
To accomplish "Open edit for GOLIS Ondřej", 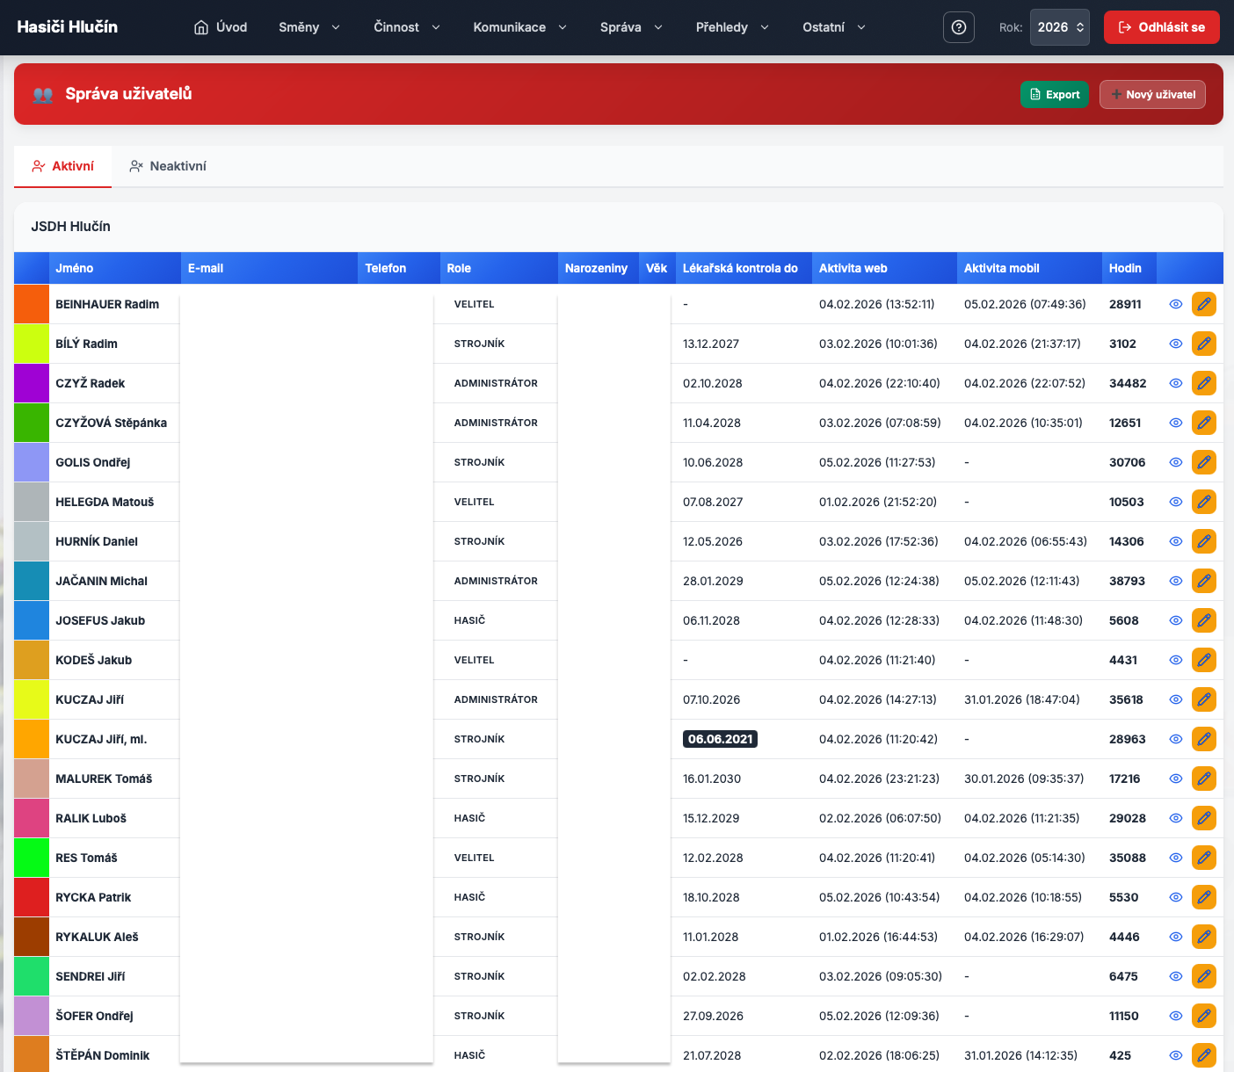I will click(x=1203, y=462).
